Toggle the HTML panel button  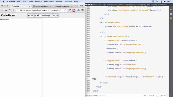pyautogui.click(x=31, y=16)
